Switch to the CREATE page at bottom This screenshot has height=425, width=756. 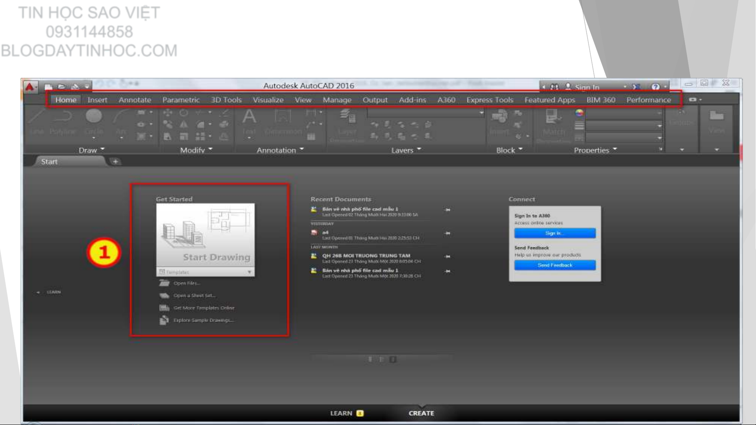click(421, 413)
